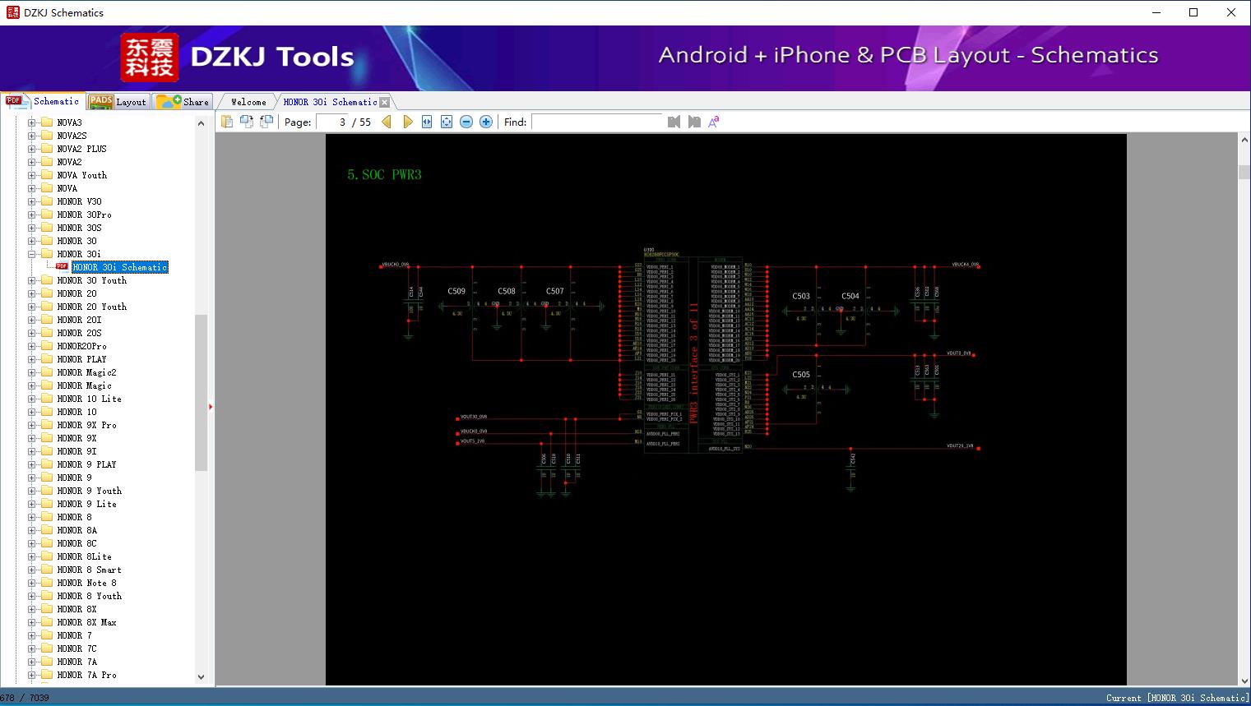
Task: Close the HONOR 30i Schematic tab
Action: pos(384,102)
